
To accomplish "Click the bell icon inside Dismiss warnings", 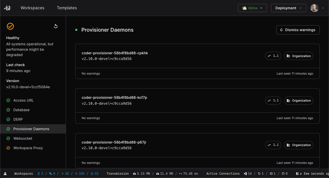I will pyautogui.click(x=281, y=30).
